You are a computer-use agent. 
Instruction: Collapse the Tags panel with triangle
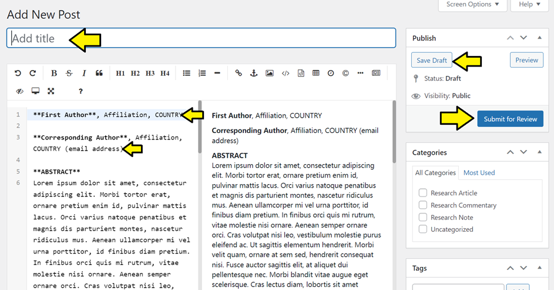(x=539, y=268)
